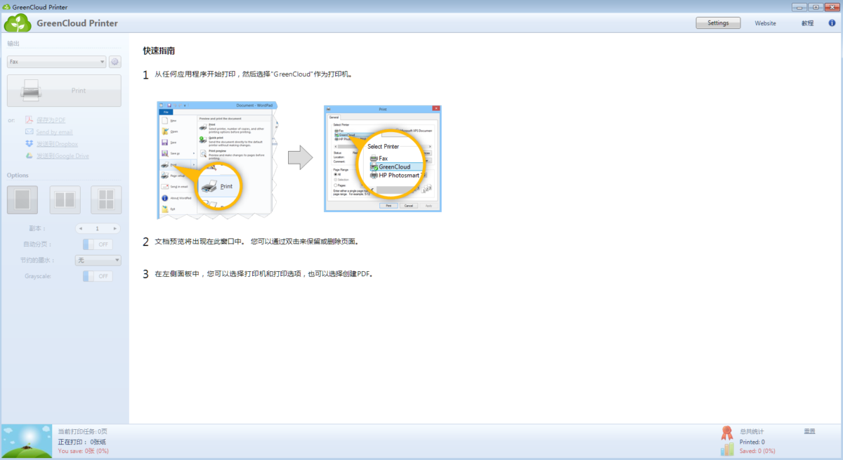Select four pages per sheet layout
This screenshot has width=843, height=460.
(106, 199)
